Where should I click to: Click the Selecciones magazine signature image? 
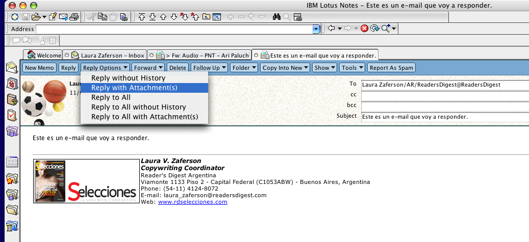tap(86, 181)
